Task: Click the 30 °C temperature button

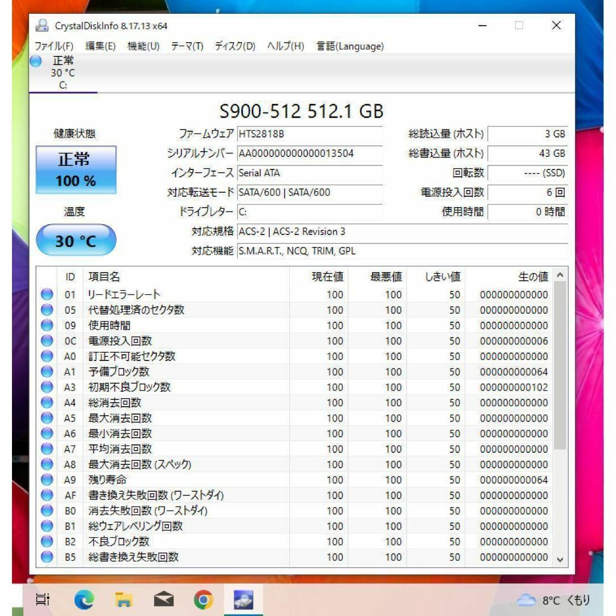Action: click(76, 240)
